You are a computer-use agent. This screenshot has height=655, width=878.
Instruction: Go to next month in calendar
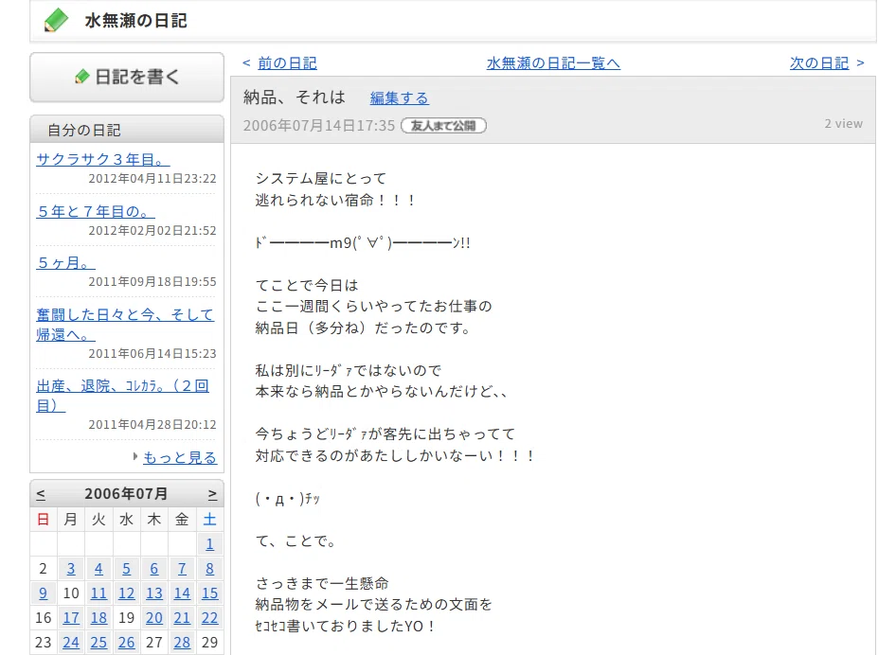pos(212,494)
